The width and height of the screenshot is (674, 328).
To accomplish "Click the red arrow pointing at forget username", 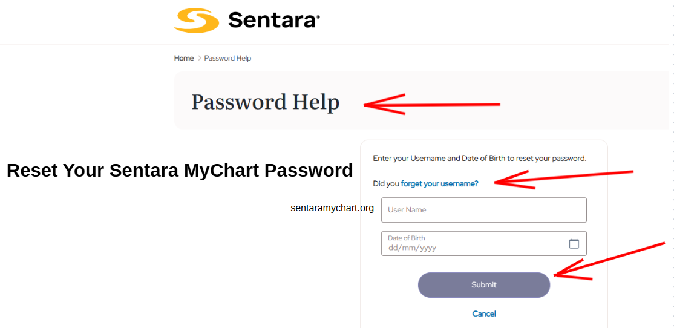I will [x=563, y=179].
